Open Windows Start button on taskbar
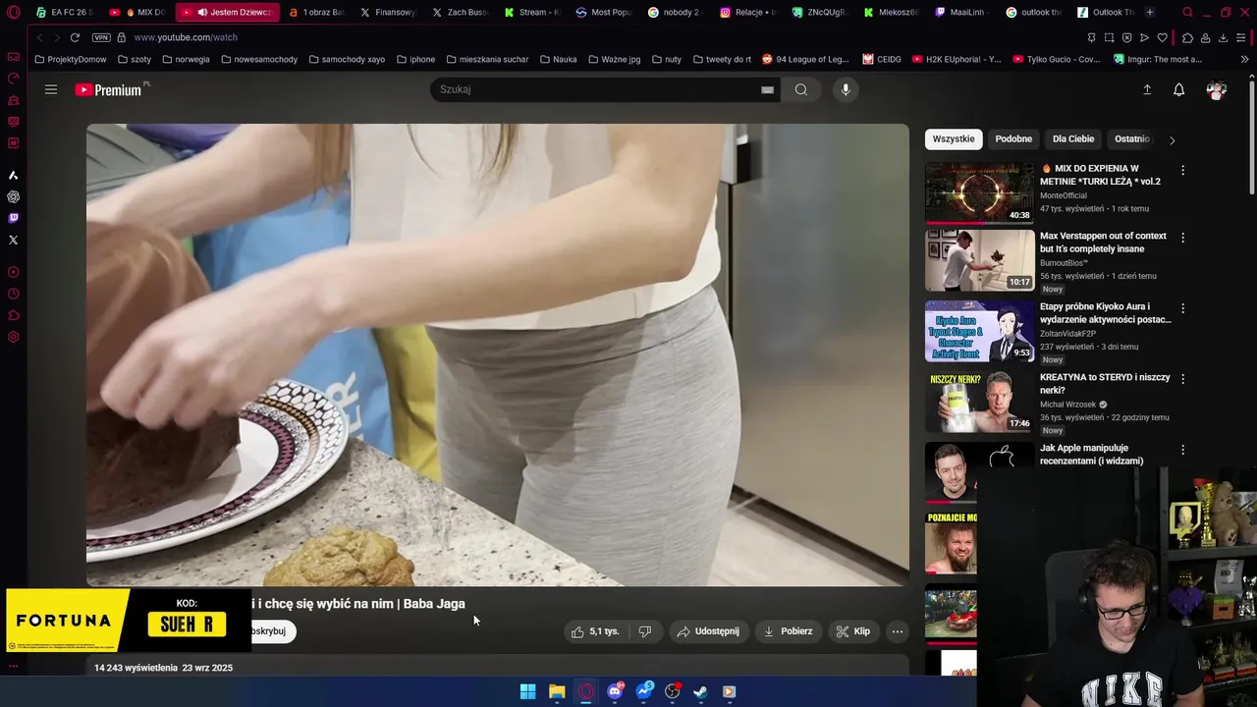The height and width of the screenshot is (707, 1257). pyautogui.click(x=527, y=691)
